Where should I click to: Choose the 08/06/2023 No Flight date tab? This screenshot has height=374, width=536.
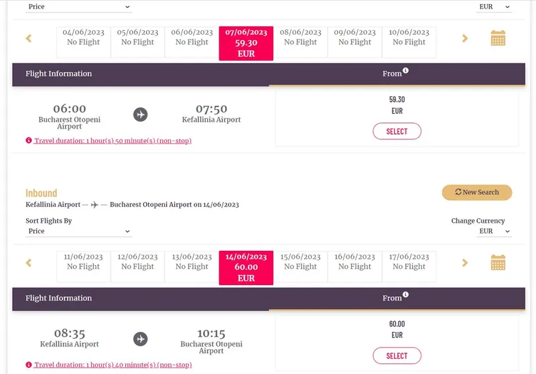(300, 42)
